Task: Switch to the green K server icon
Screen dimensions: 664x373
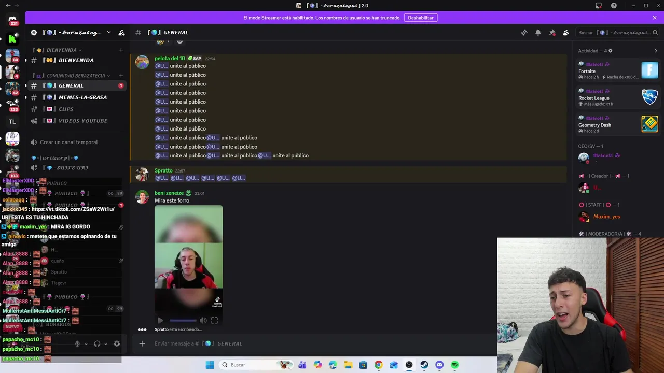Action: 12,38
